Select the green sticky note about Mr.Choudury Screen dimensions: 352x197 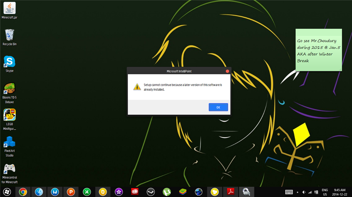[x=319, y=50]
